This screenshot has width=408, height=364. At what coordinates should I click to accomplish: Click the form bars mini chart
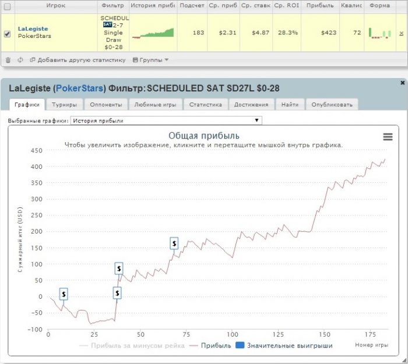(x=380, y=33)
